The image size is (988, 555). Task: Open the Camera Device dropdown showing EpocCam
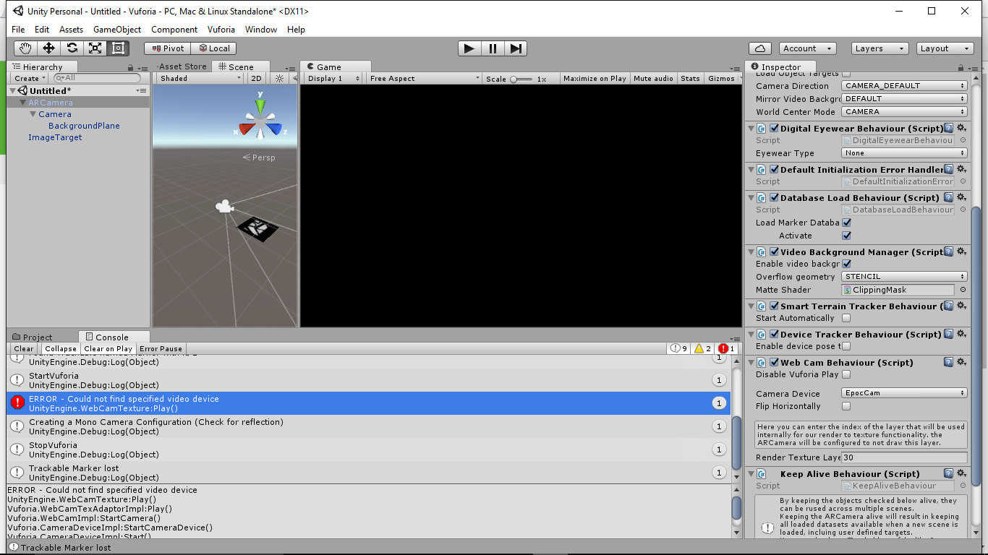[904, 393]
